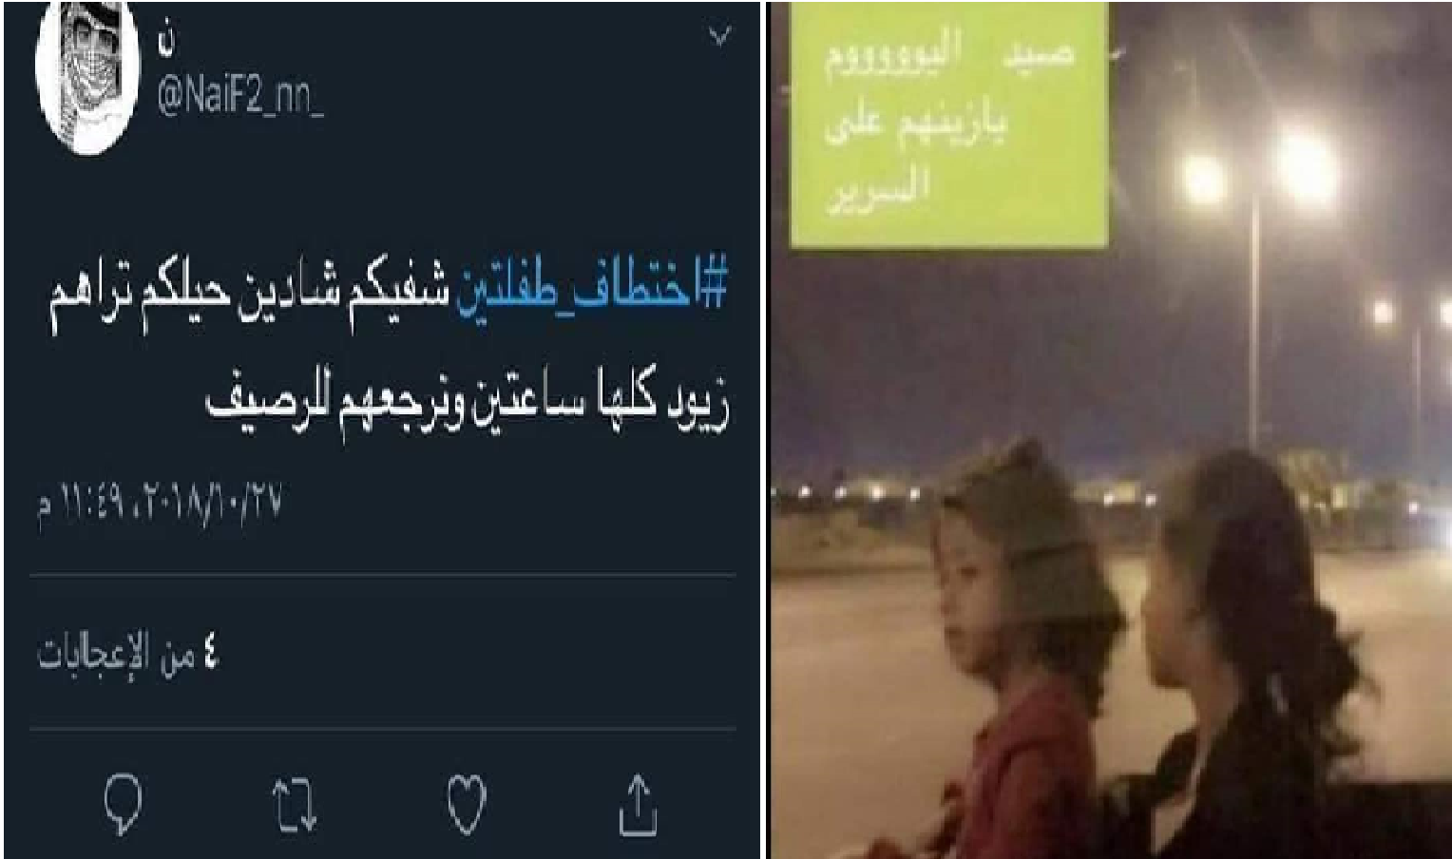
Task: Tap the retweet arrows icon
Action: 294,806
